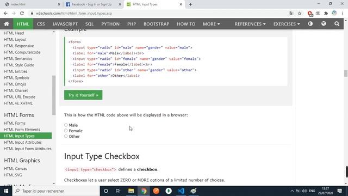348x196 pixels.
Task: Click the volume icon in system tray
Action: [304, 191]
